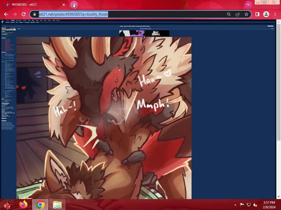Click the vertical scrollbar thumb
This screenshot has height=210, width=281.
(x=279, y=82)
